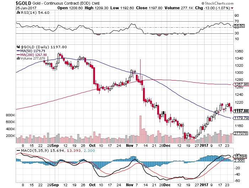Viewport: 249px width, 188px height.
Task: Click the 200K volume axis label
Action: pyautogui.click(x=10, y=136)
